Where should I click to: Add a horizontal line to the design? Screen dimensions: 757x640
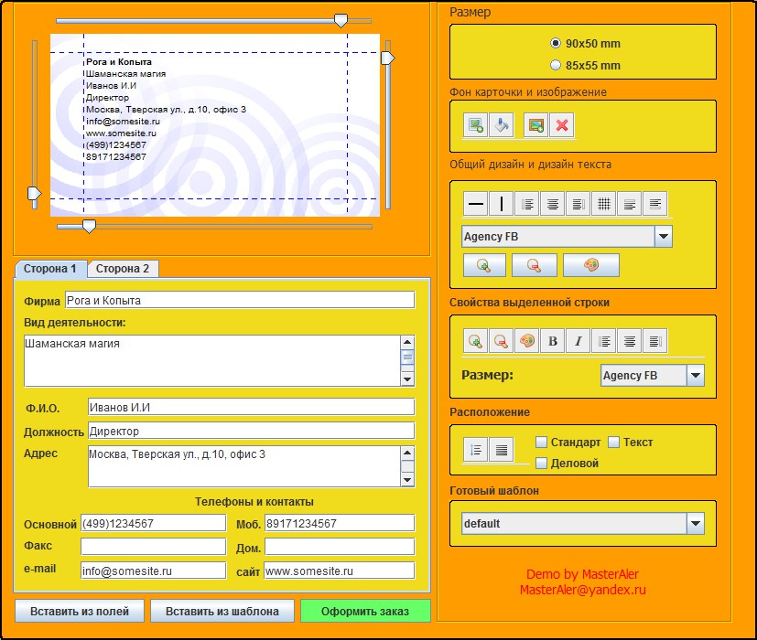[476, 204]
